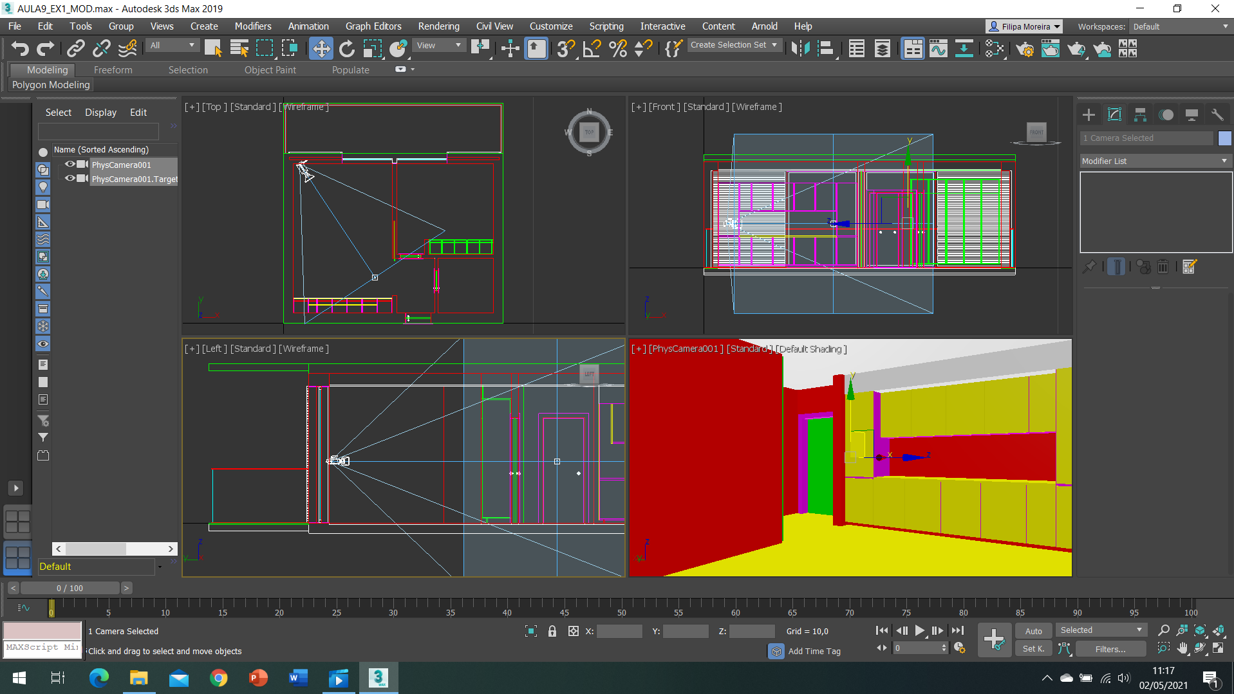Select the Move tool in toolbar

tap(321, 49)
